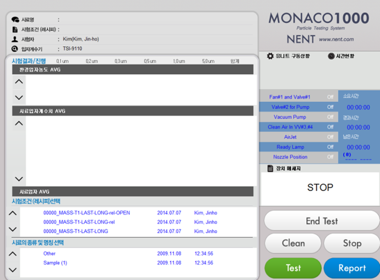This screenshot has height=280, width=380.
Task: Click the gear icon next to 유니트 구동상황
Action: pyautogui.click(x=270, y=56)
